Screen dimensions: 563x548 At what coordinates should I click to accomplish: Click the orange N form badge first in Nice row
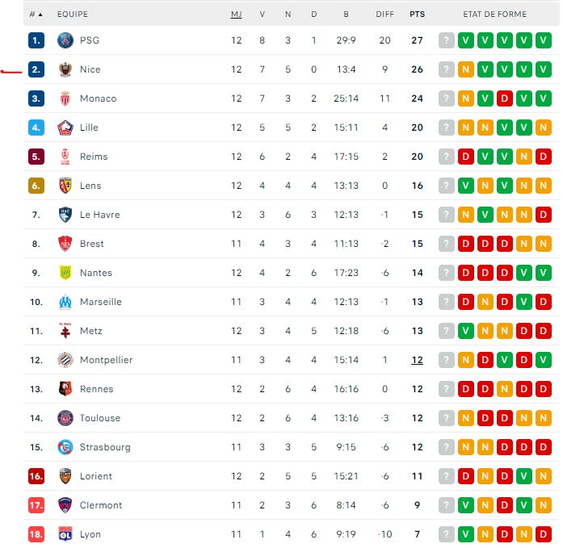tap(466, 69)
